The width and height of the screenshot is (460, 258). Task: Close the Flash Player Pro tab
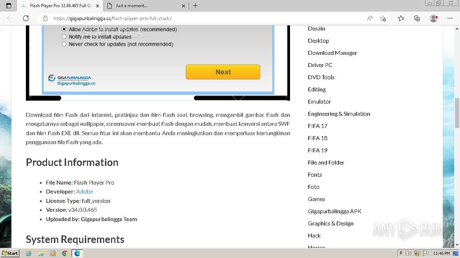97,6
